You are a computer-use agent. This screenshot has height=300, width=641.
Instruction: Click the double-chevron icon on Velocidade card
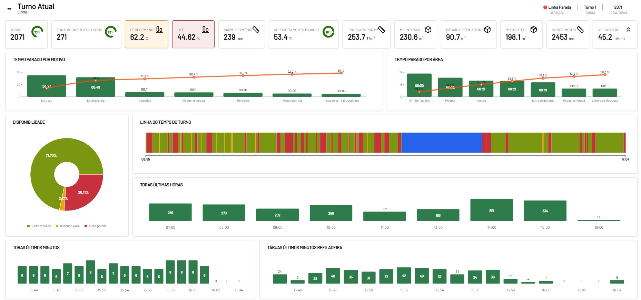(629, 30)
